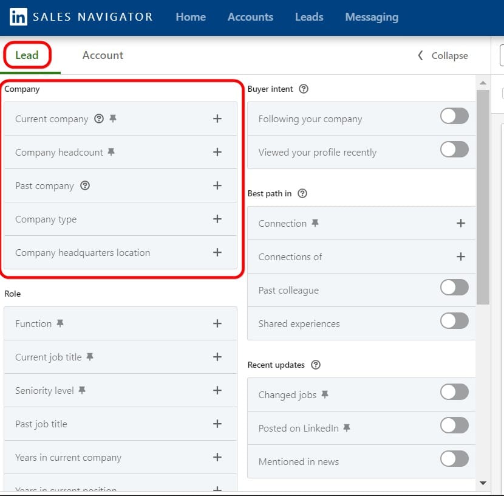Image resolution: width=504 pixels, height=496 pixels.
Task: Click the Collapse chevron arrow
Action: click(420, 55)
